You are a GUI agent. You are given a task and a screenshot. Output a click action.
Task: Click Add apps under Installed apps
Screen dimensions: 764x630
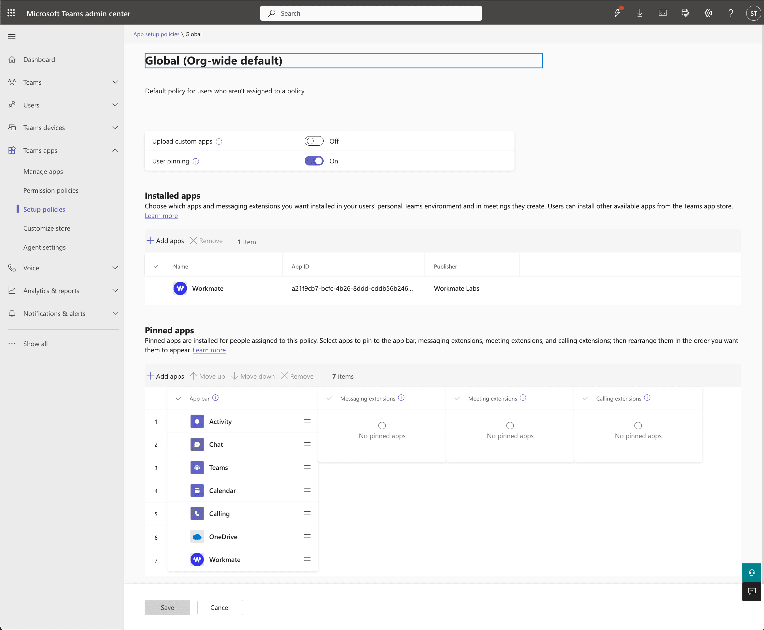(x=165, y=241)
